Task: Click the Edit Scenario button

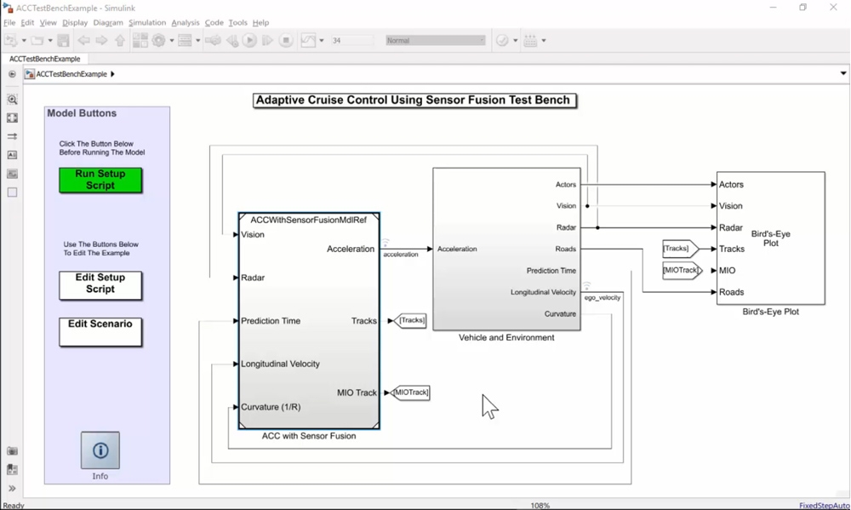Action: pos(100,332)
